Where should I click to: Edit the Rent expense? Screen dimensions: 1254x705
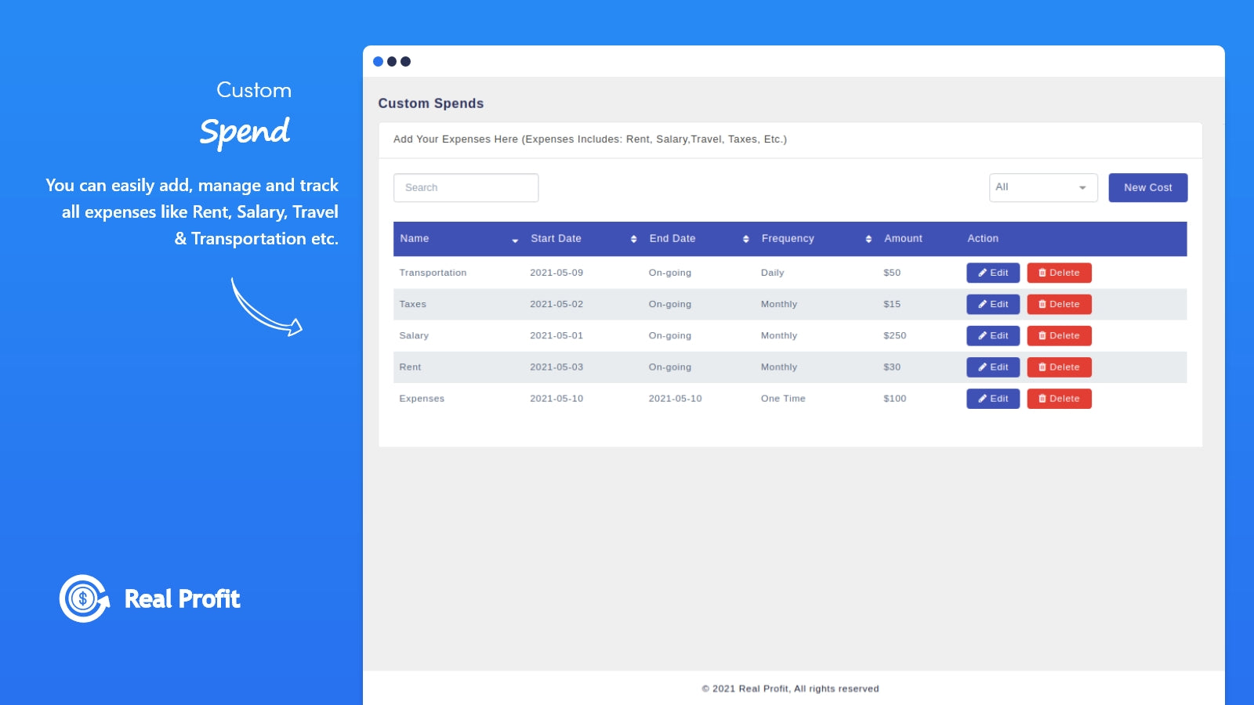point(992,367)
